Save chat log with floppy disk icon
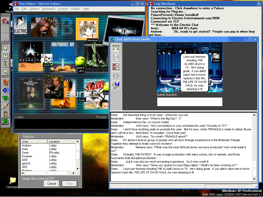 coord(116,85)
